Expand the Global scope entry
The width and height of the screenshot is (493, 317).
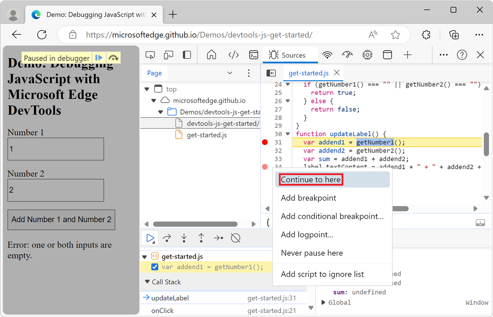tap(323, 303)
